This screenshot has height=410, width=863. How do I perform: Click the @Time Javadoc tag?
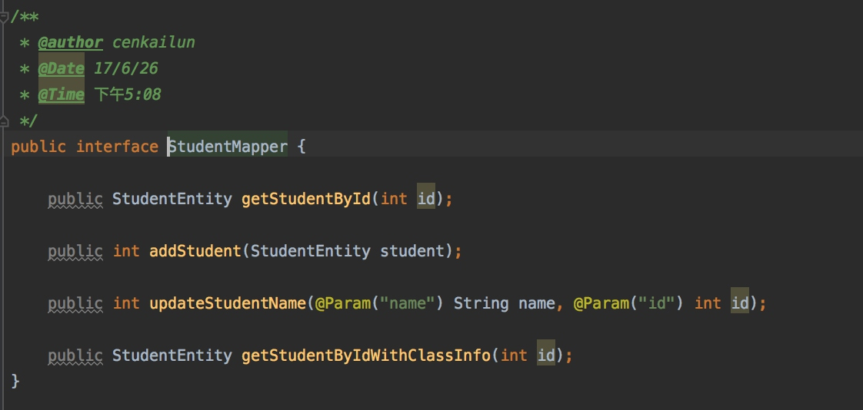tap(61, 94)
